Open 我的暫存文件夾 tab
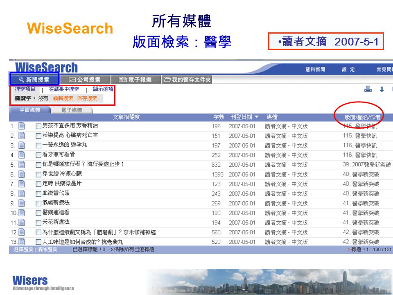This screenshot has height=295, width=393. click(187, 79)
